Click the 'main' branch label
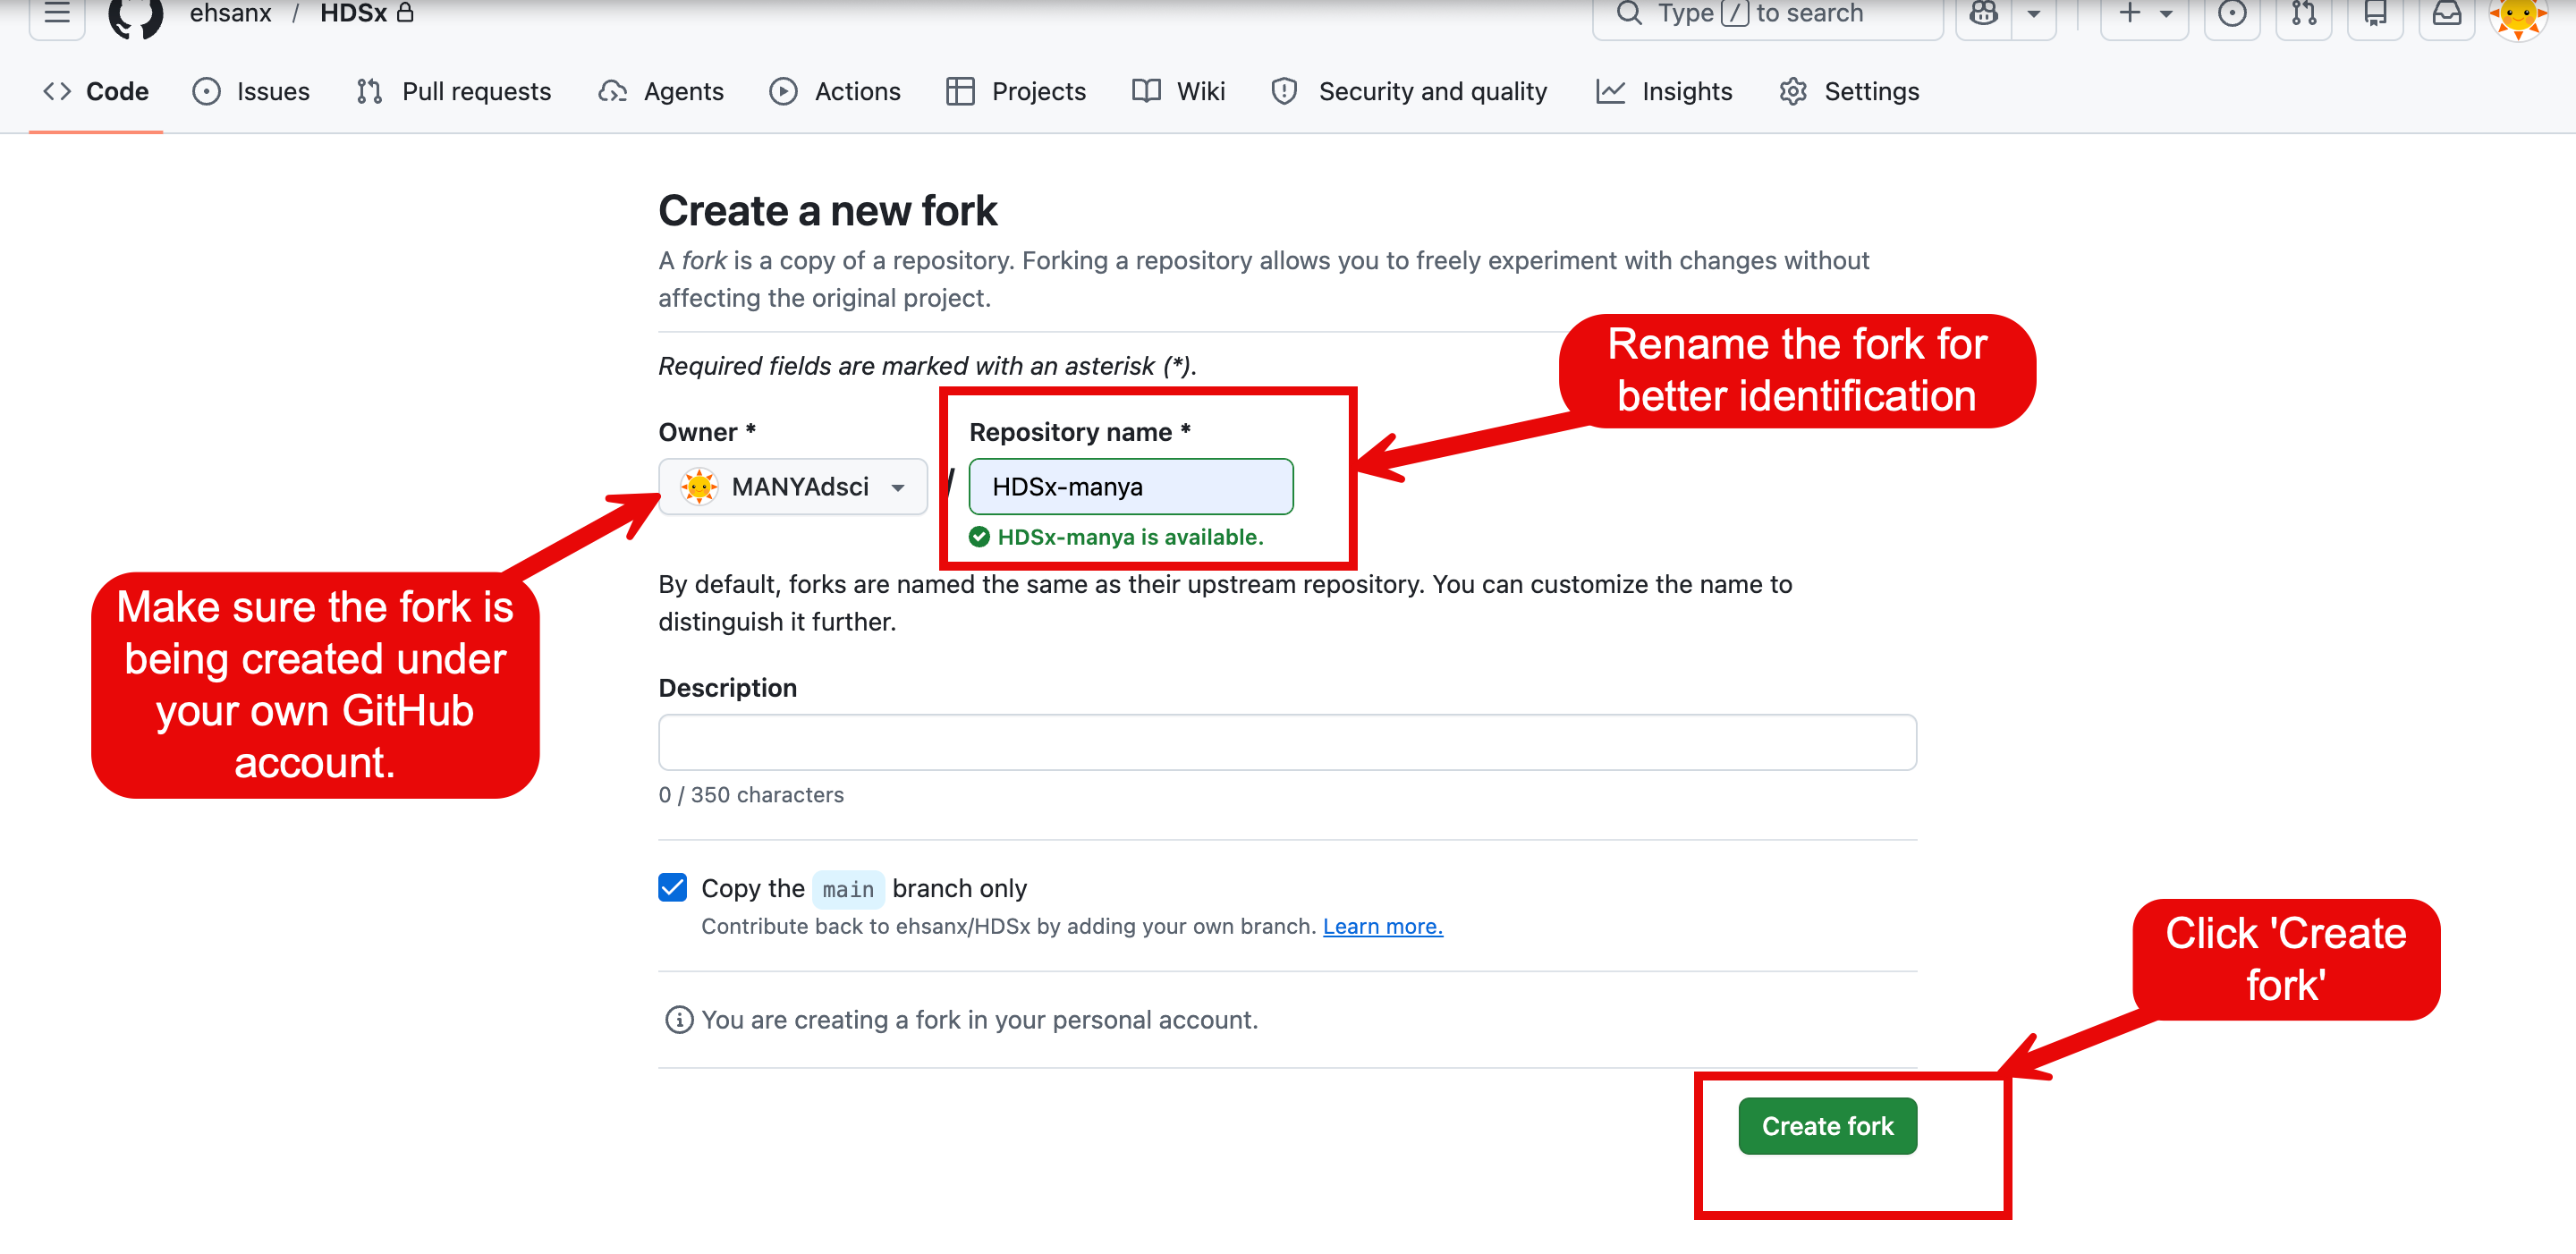The image size is (2576, 1254). pos(848,889)
